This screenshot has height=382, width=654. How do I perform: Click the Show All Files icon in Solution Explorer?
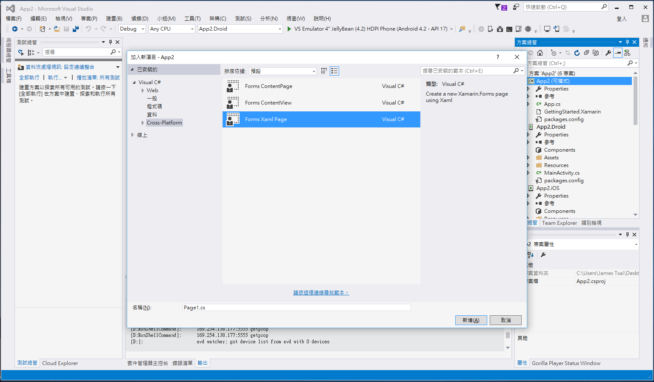596,53
